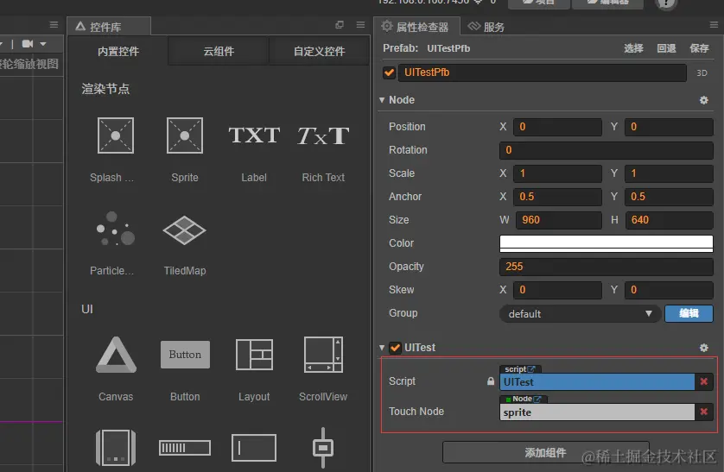This screenshot has height=472, width=724.
Task: Click the UITest script field
Action: pos(597,382)
